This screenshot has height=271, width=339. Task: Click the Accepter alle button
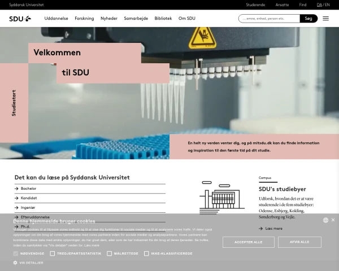[249, 242]
